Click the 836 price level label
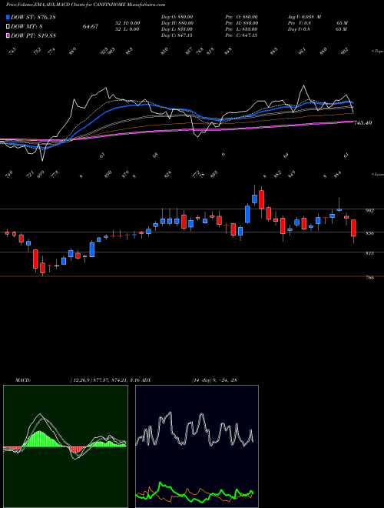The height and width of the screenshot is (508, 384). pos(369,233)
